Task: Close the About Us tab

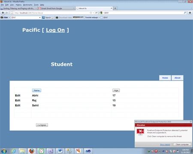Action: (112, 8)
